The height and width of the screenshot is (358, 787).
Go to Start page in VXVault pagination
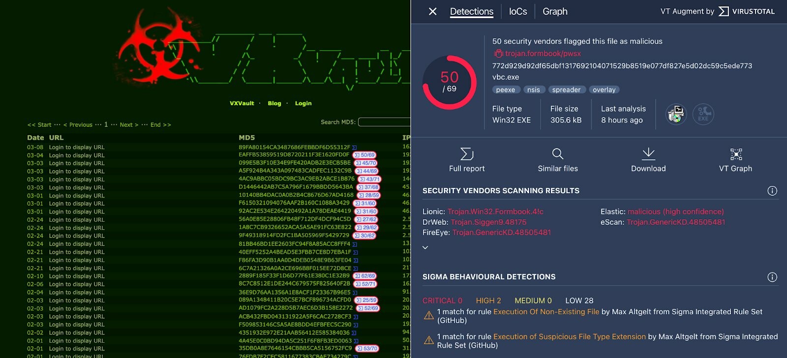(39, 125)
